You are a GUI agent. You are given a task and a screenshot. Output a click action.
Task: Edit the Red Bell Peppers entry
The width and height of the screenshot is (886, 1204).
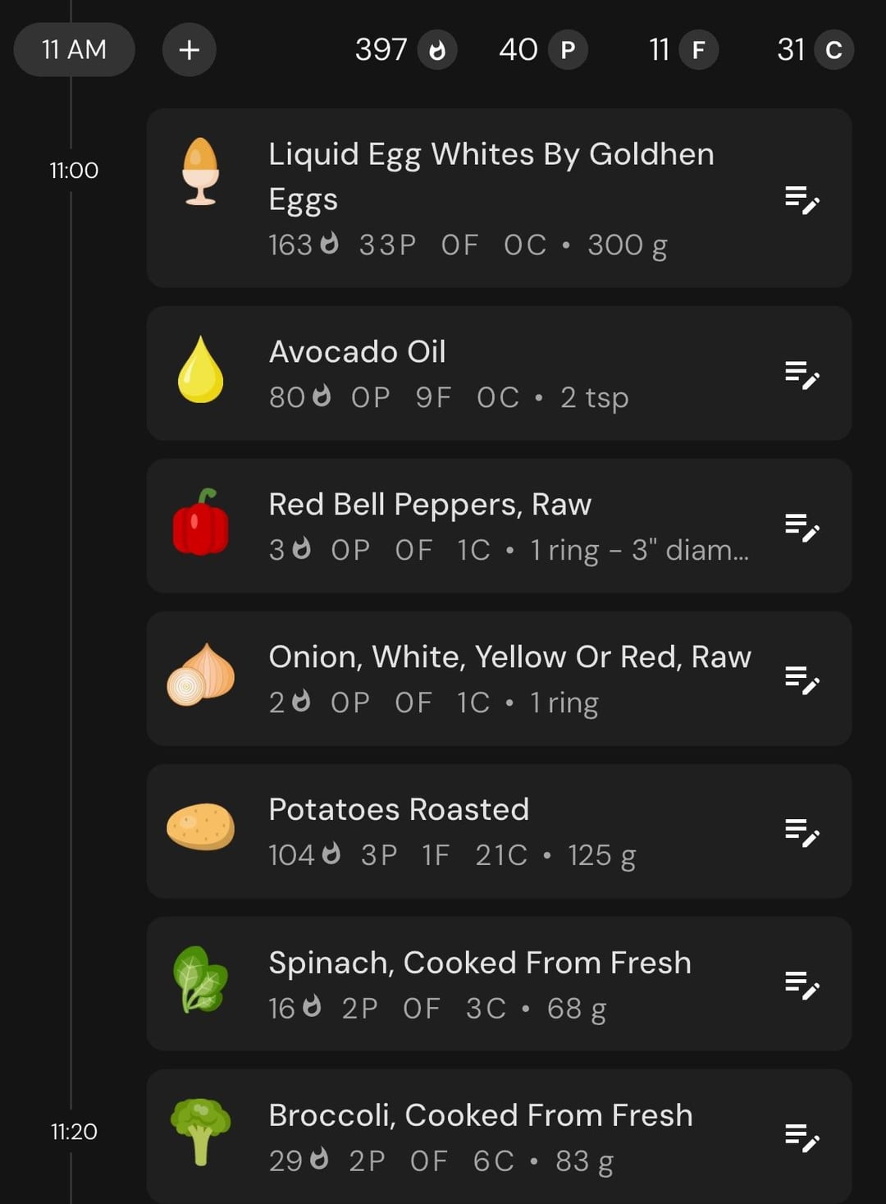tap(802, 527)
